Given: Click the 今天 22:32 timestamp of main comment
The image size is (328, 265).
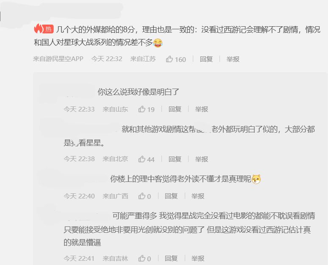Looking at the screenshot, I should point(107,59).
